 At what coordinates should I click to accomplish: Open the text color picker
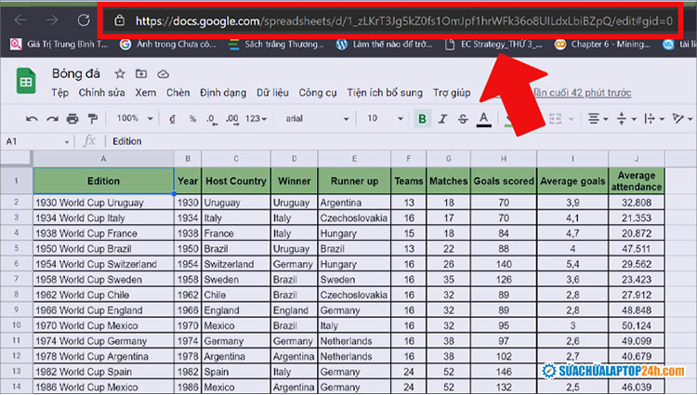click(x=483, y=119)
